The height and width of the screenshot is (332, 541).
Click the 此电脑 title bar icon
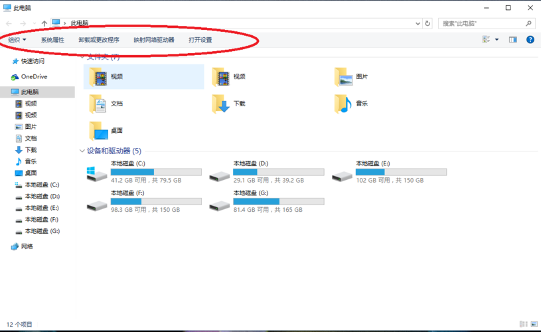[x=7, y=7]
